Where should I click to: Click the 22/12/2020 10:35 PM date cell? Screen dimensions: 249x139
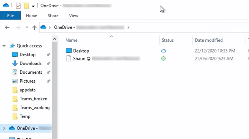click(x=215, y=51)
